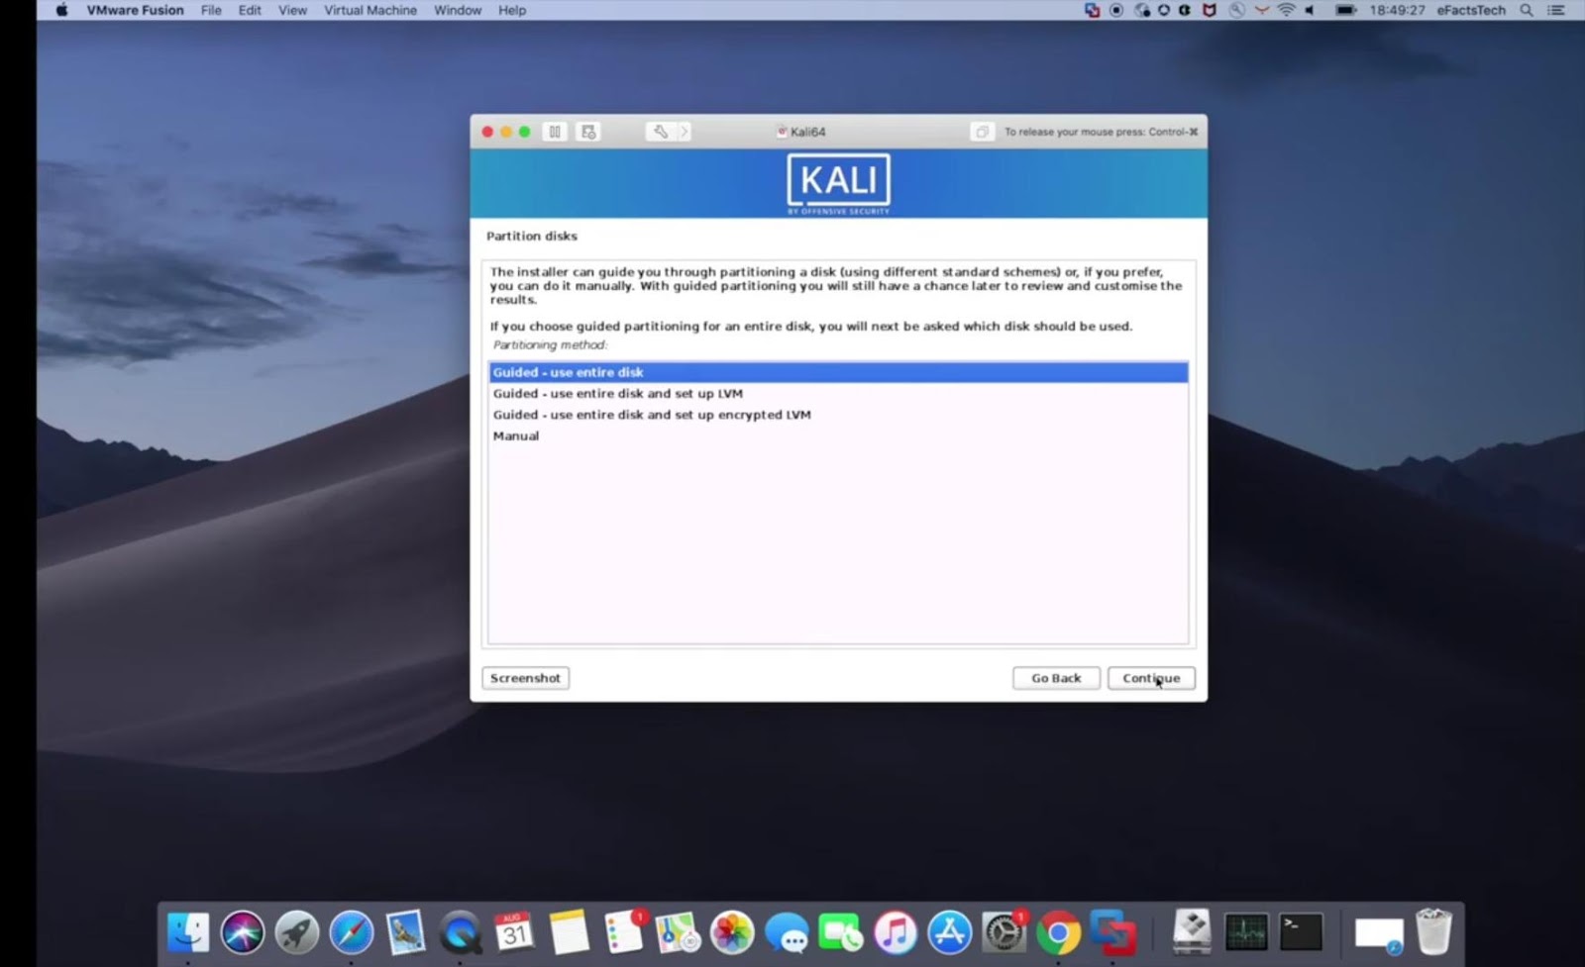
Task: Click the Unity view icon in Kali64 titlebar
Action: pyautogui.click(x=982, y=132)
